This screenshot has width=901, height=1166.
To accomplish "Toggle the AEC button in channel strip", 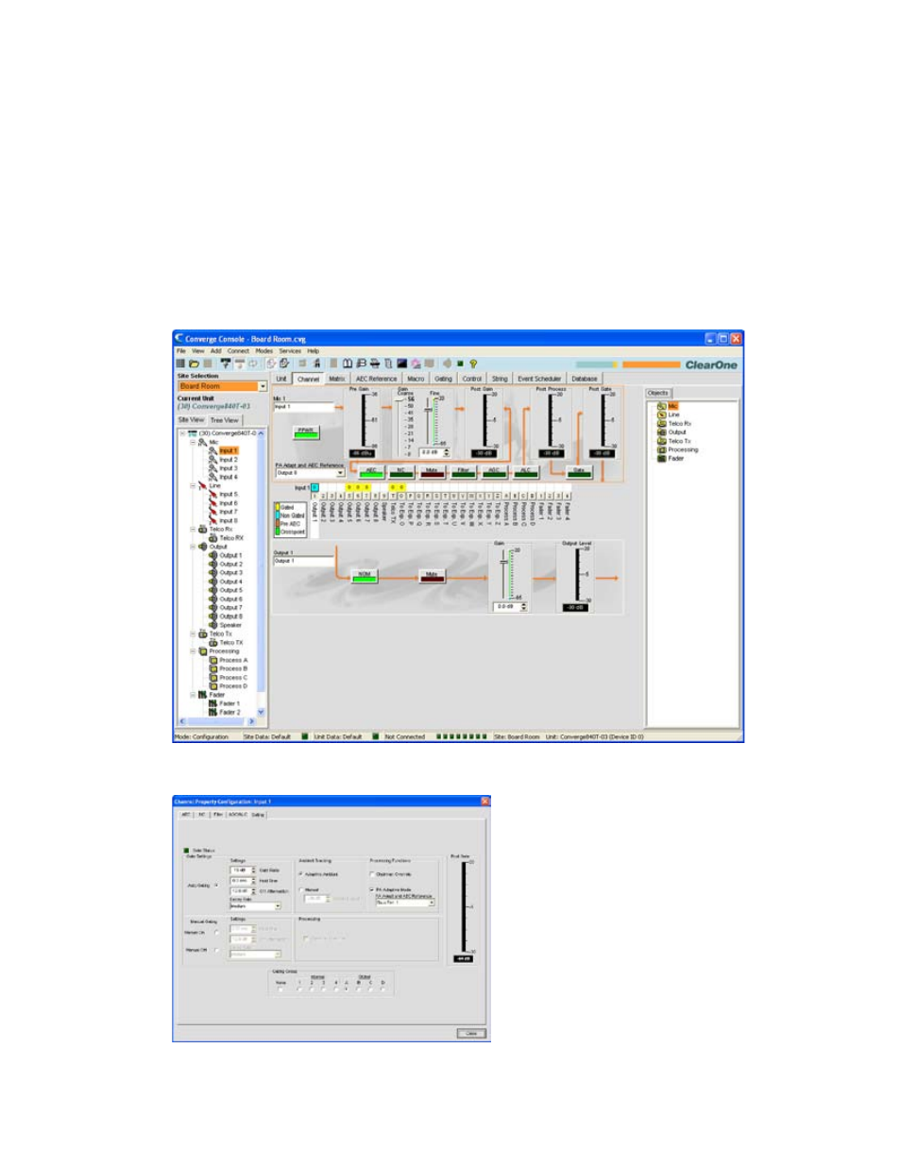I will click(x=371, y=471).
